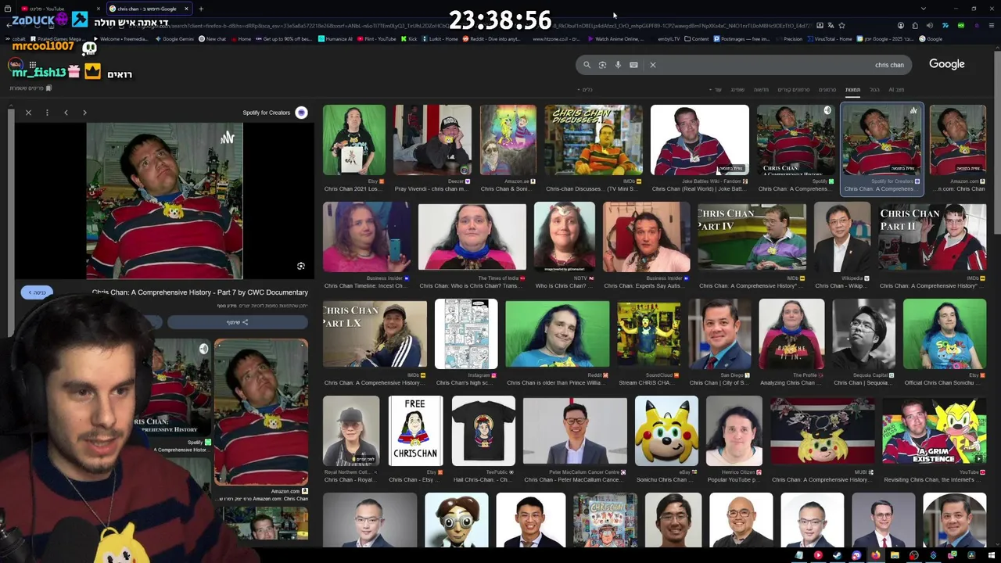The width and height of the screenshot is (1001, 563).
Task: Open the Google Gemini bookmark
Action: (x=174, y=39)
